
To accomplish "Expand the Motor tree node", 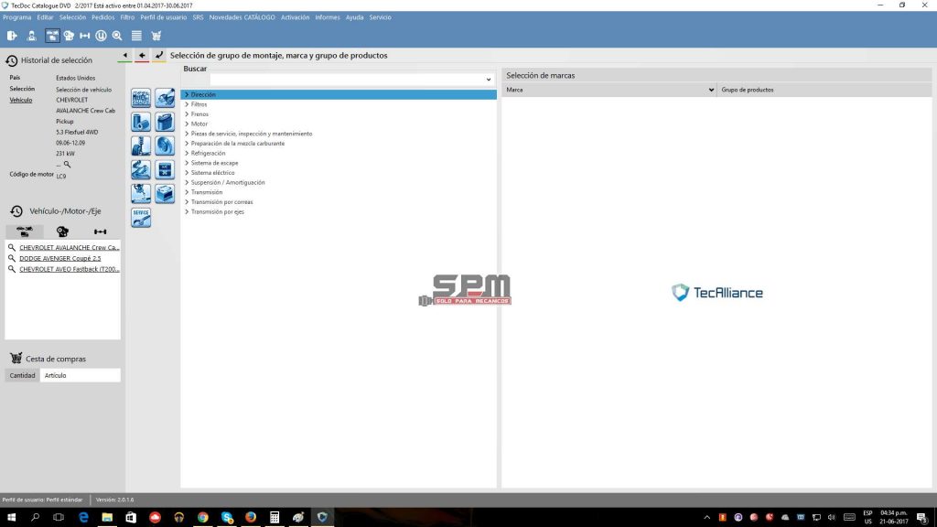I will pos(187,124).
